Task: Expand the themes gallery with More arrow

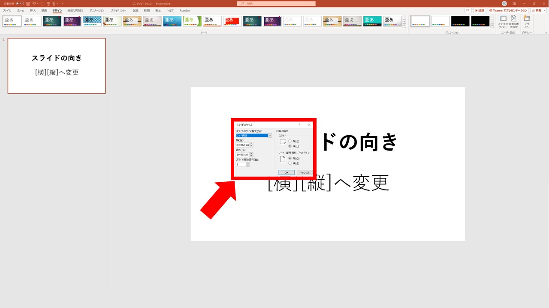Action: 404,26
